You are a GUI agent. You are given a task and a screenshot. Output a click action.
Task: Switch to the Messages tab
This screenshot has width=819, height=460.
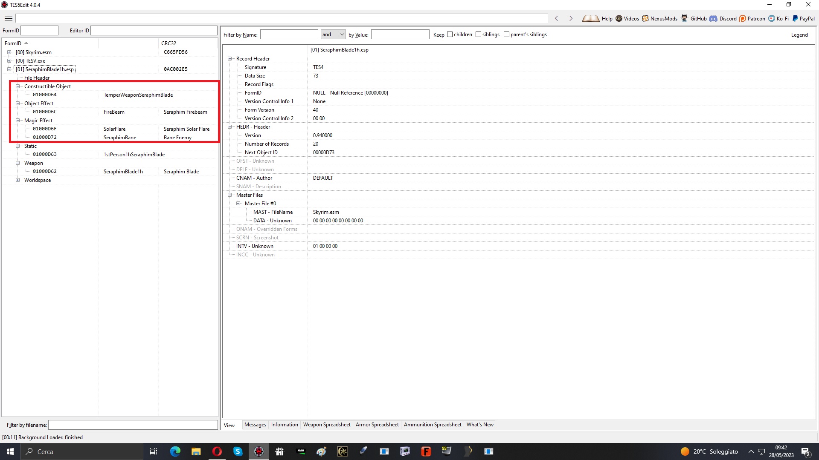[x=255, y=425]
